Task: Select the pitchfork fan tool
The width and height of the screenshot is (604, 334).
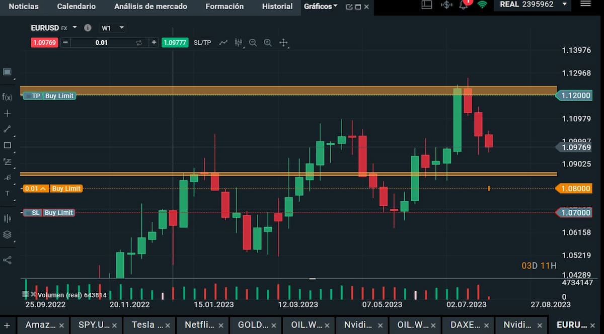Action: pyautogui.click(x=7, y=178)
